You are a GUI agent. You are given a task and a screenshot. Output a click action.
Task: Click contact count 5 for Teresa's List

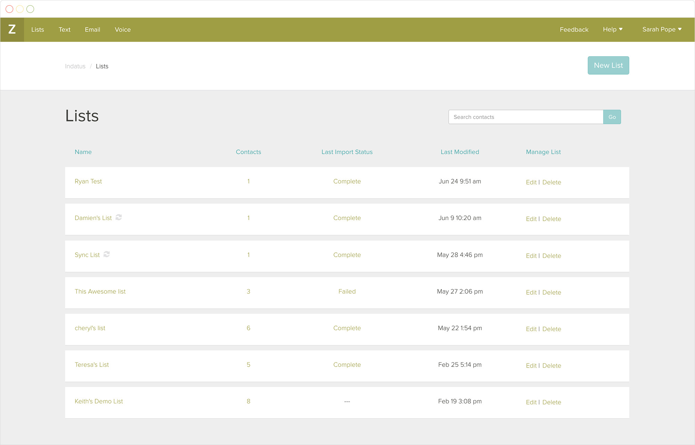(x=248, y=365)
